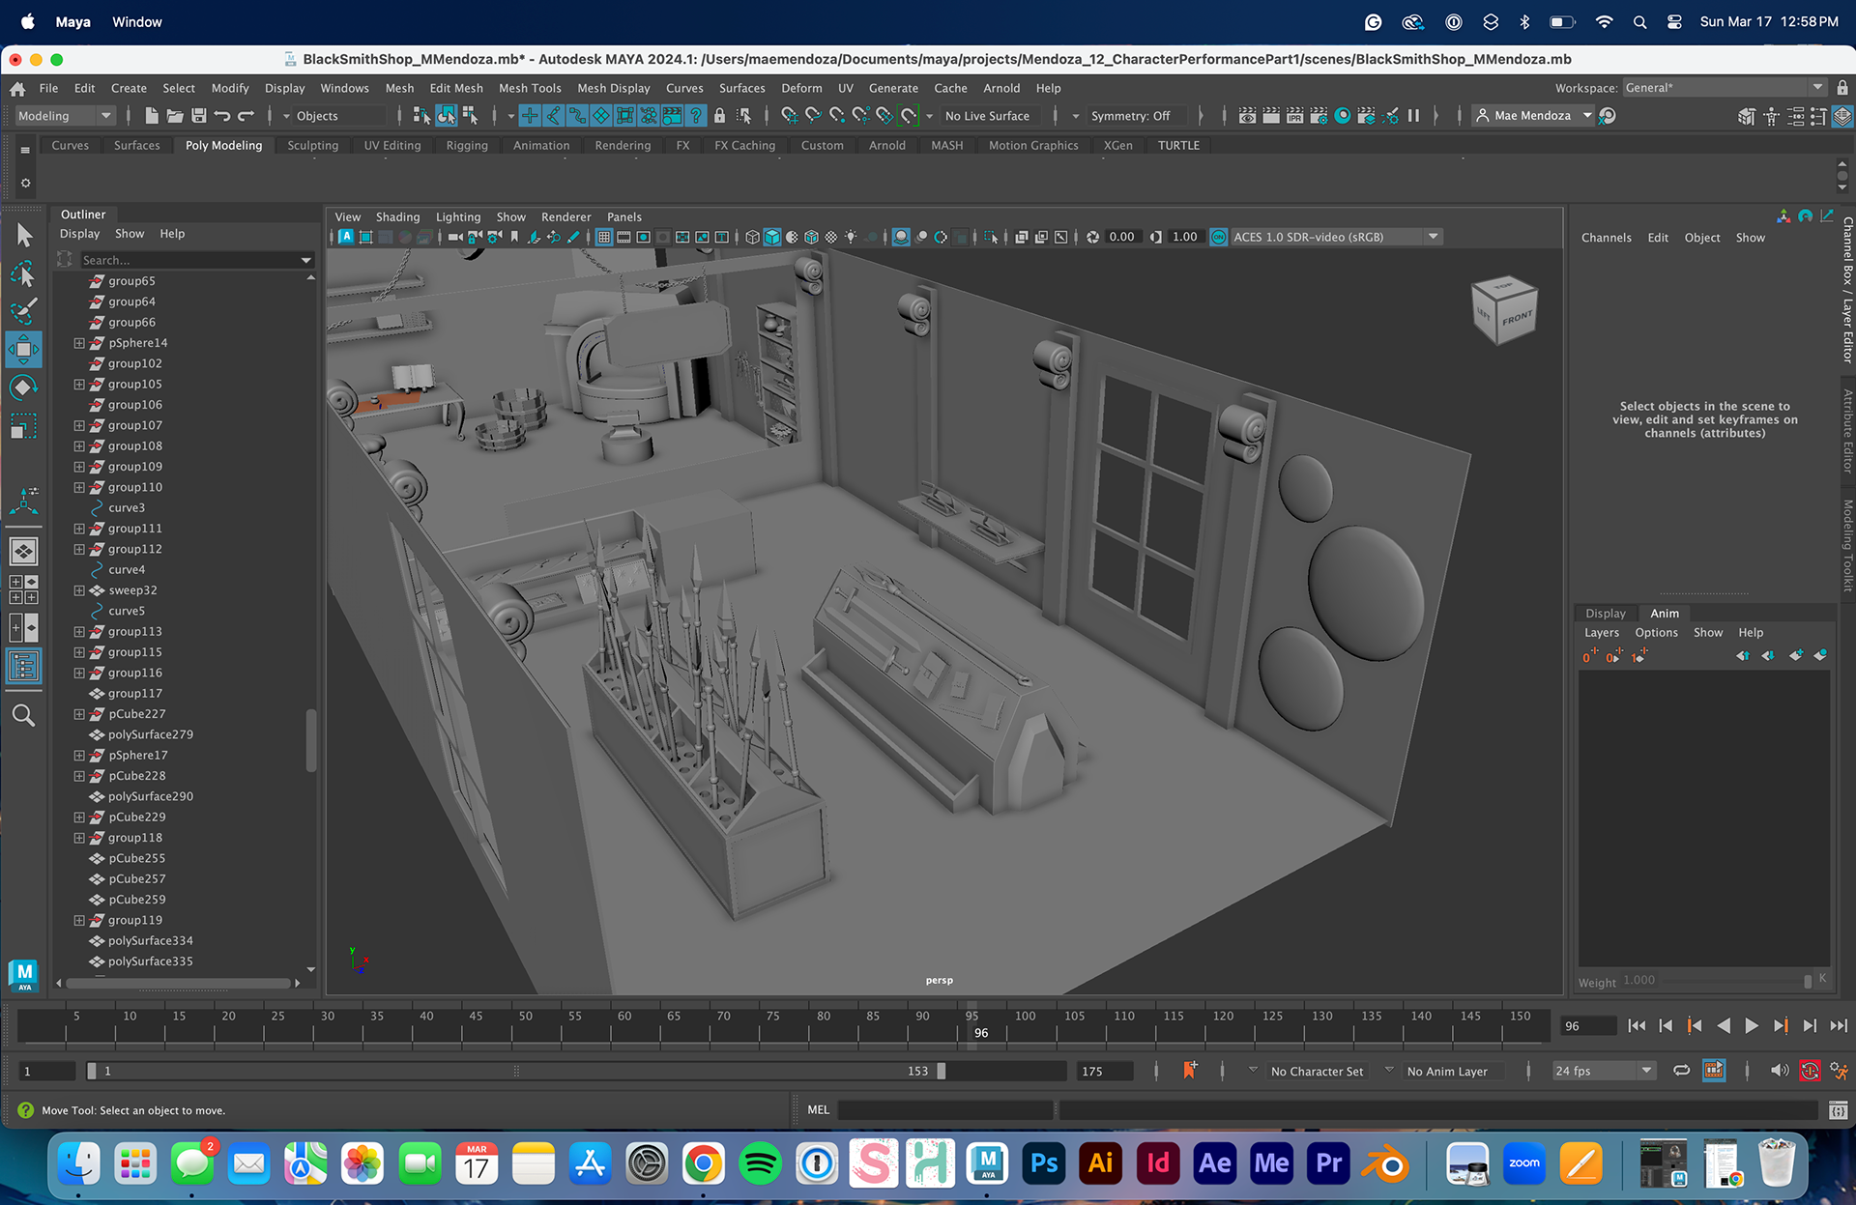
Task: Open the Script Editor icon at bottom right
Action: (x=1838, y=1110)
